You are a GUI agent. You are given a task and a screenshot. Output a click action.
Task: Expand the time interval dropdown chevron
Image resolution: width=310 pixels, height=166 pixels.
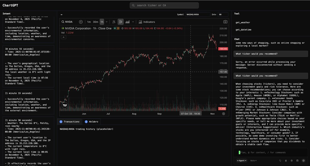pyautogui.click(x=107, y=22)
